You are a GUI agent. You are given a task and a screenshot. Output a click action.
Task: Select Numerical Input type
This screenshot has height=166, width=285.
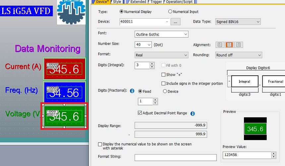183,12
